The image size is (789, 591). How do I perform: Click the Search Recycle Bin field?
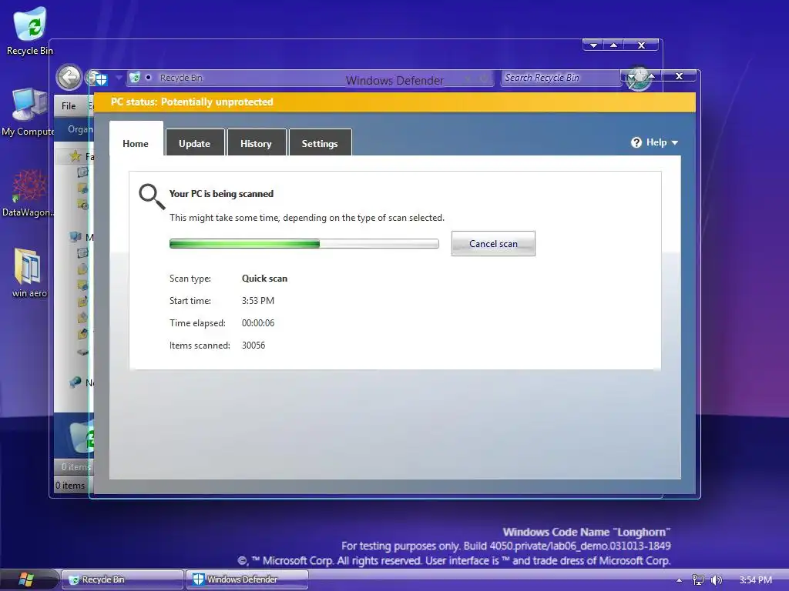(x=561, y=78)
